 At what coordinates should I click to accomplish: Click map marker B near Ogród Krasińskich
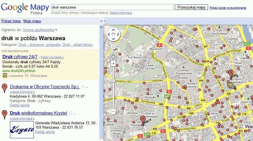[231, 74]
